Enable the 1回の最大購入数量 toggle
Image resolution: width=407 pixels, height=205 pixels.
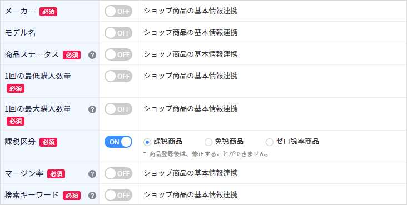click(118, 109)
